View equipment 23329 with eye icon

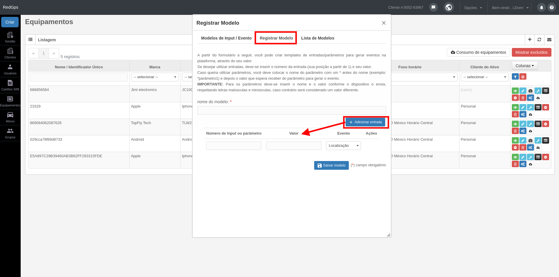coord(515,108)
